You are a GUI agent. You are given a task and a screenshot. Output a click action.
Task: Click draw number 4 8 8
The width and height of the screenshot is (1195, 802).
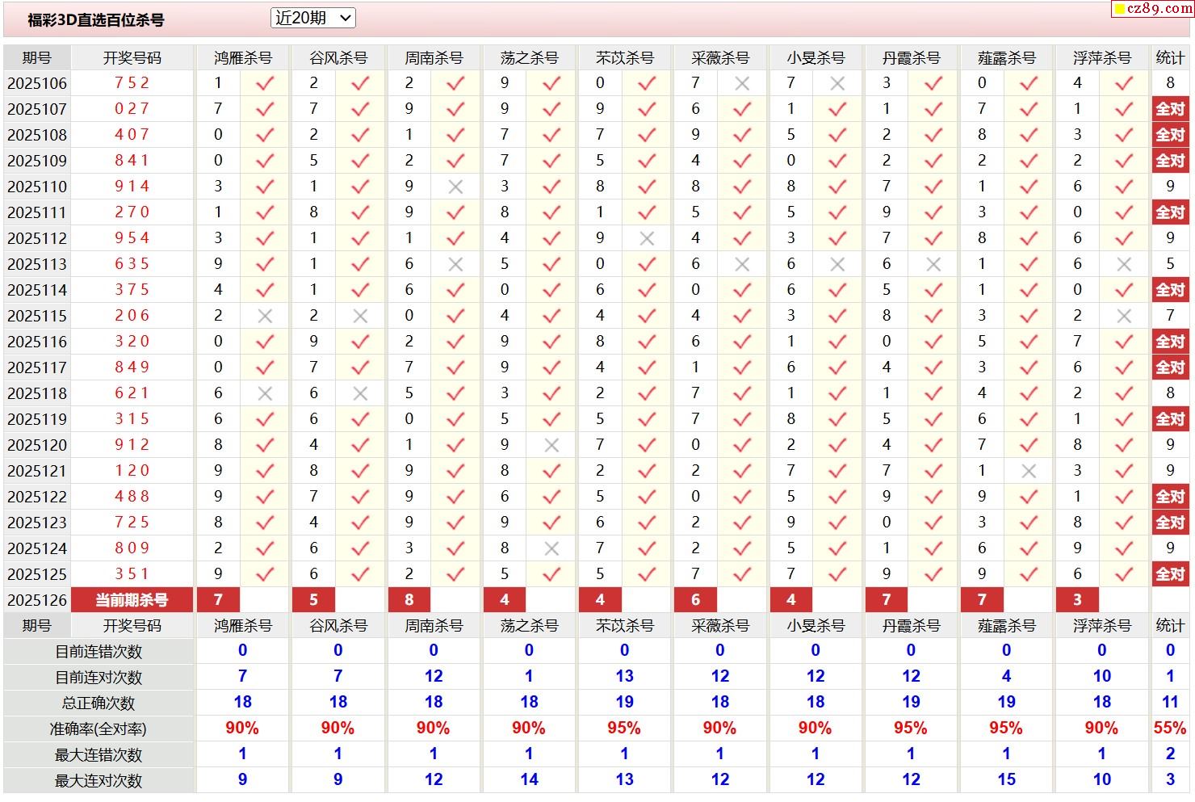click(x=132, y=496)
